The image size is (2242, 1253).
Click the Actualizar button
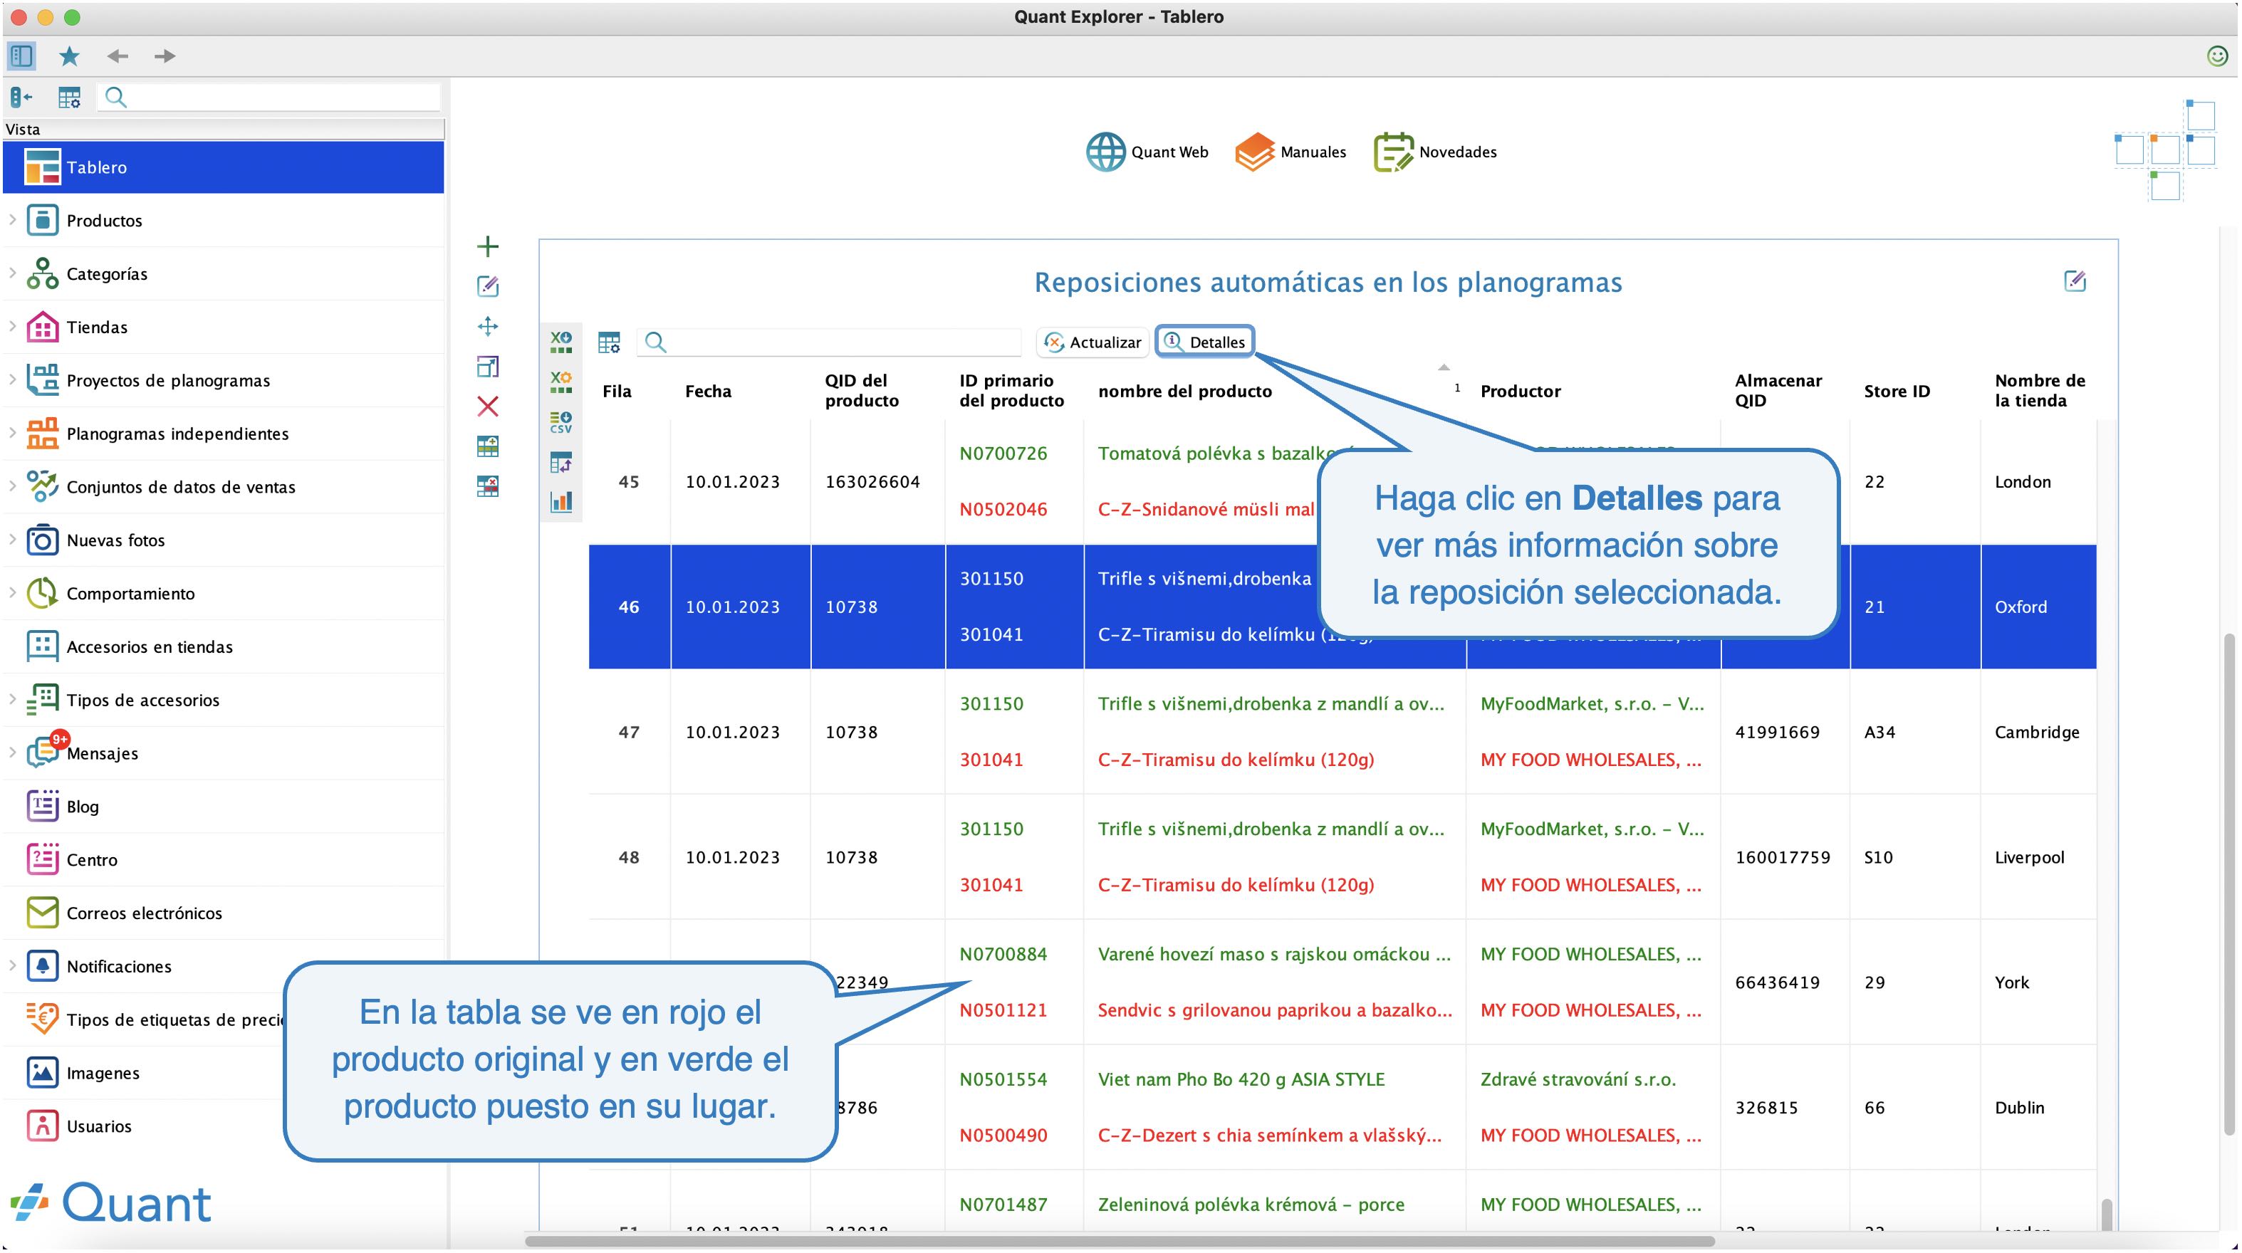[1093, 342]
